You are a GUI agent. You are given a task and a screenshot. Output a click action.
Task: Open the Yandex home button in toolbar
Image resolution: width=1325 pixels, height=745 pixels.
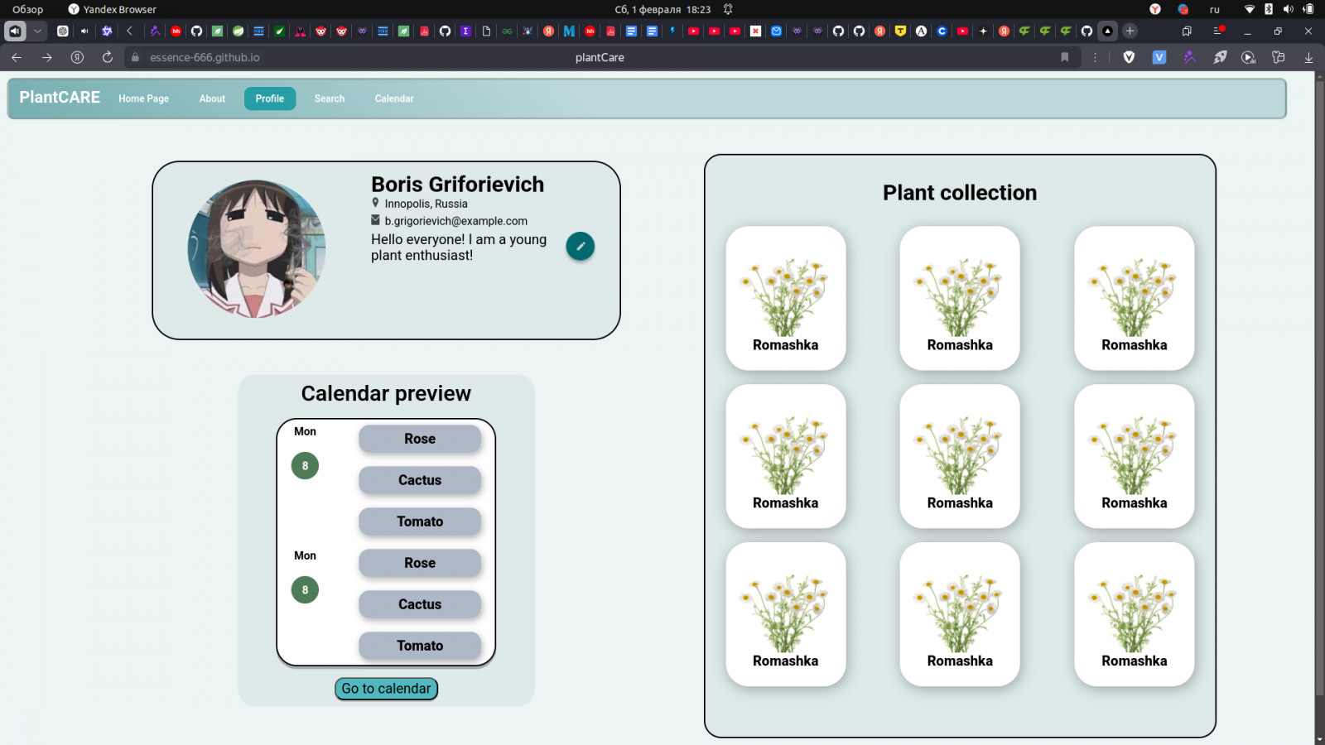coord(77,57)
